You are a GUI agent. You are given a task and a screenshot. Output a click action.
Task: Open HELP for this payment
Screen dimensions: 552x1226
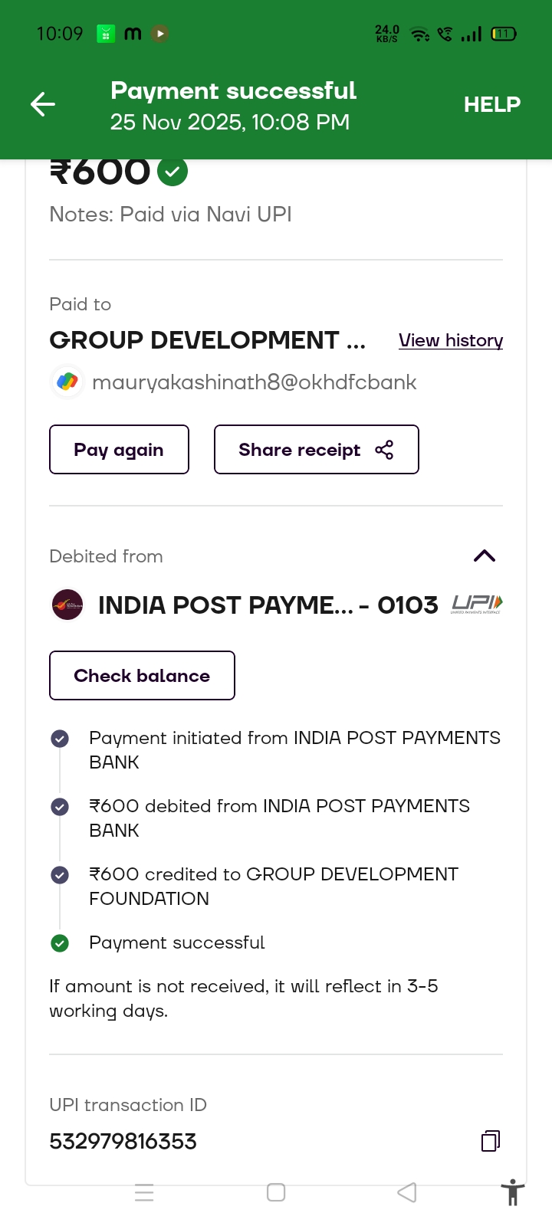click(491, 104)
